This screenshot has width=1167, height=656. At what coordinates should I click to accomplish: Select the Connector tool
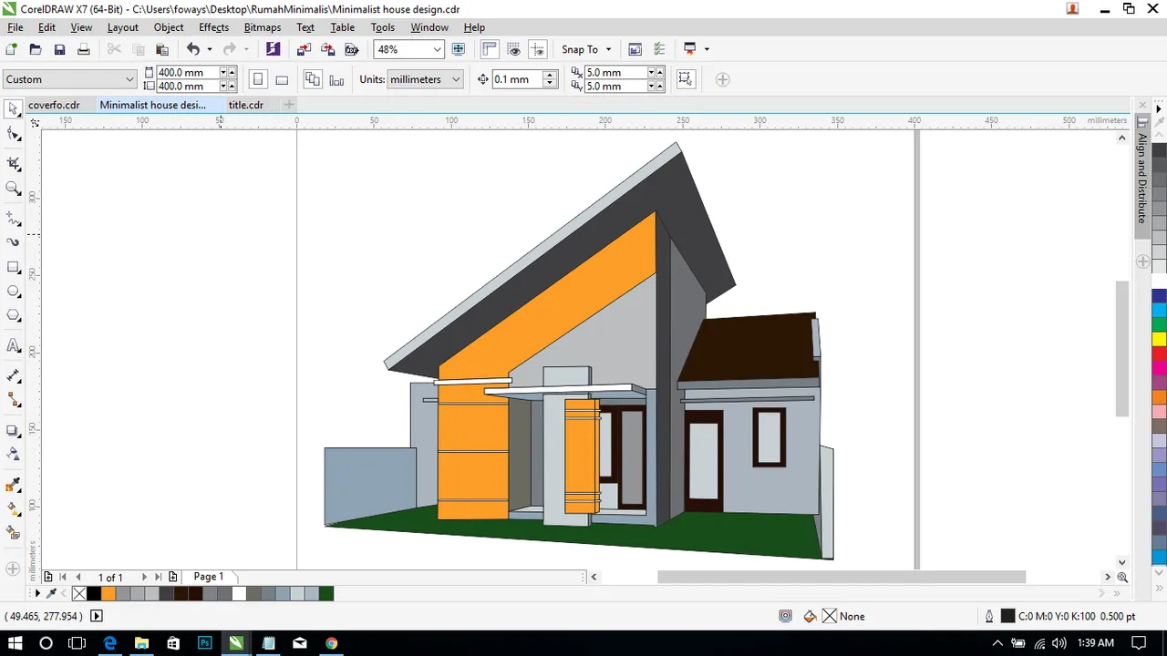(x=14, y=400)
